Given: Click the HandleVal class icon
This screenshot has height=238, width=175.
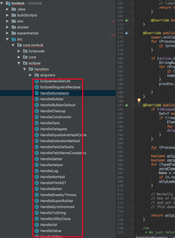Looking at the screenshot, I should [37, 225].
